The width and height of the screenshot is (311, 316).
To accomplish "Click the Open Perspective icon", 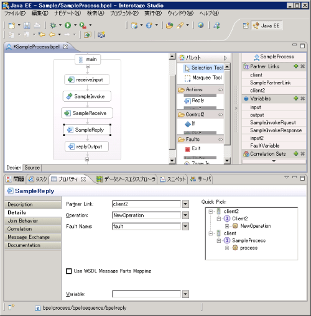I will 246,25.
